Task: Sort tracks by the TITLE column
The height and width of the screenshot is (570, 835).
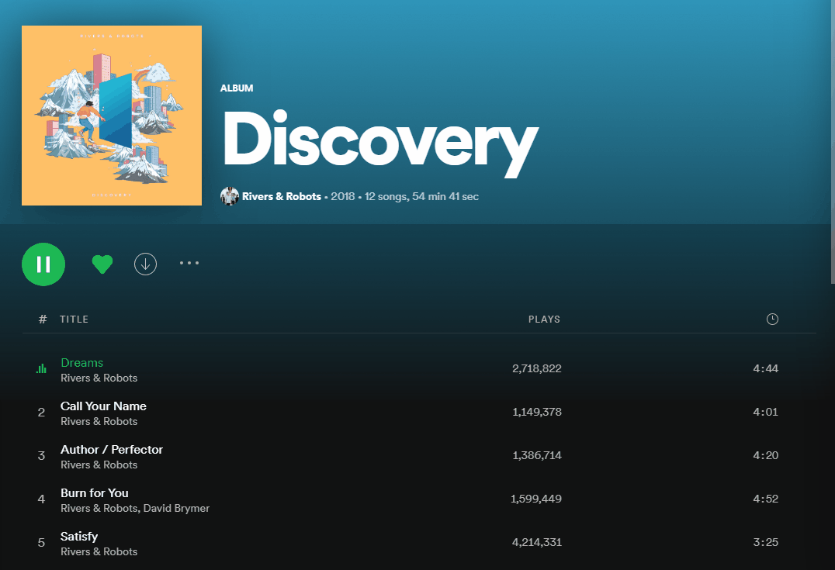Action: tap(75, 319)
